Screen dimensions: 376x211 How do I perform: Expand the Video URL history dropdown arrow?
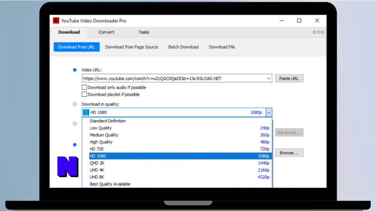coord(268,78)
